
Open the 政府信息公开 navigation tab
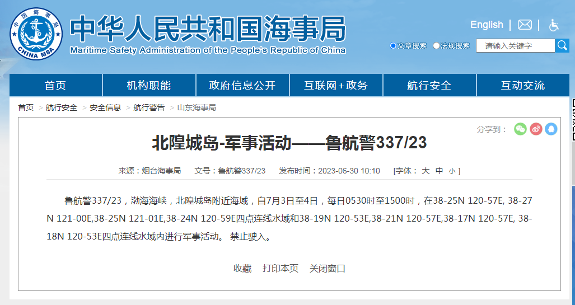[x=242, y=86]
